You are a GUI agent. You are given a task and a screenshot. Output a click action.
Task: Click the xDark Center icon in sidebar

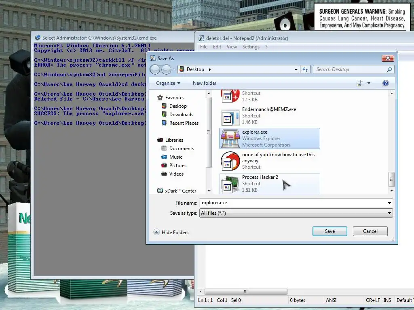160,191
